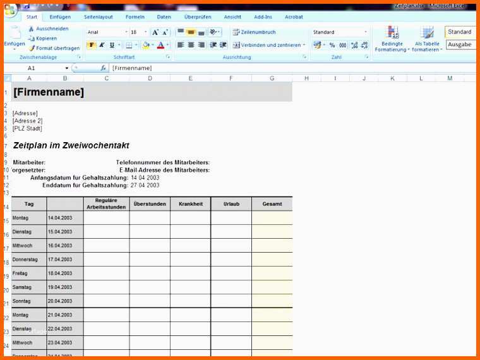Image resolution: width=480 pixels, height=360 pixels.
Task: Add a decimal place
Action: click(x=354, y=45)
